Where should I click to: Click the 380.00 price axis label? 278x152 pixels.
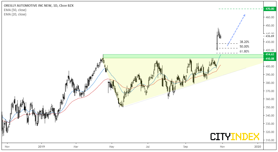[x=270, y=83]
